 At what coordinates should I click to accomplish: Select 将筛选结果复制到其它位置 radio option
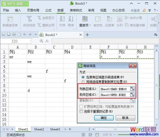[83, 81]
